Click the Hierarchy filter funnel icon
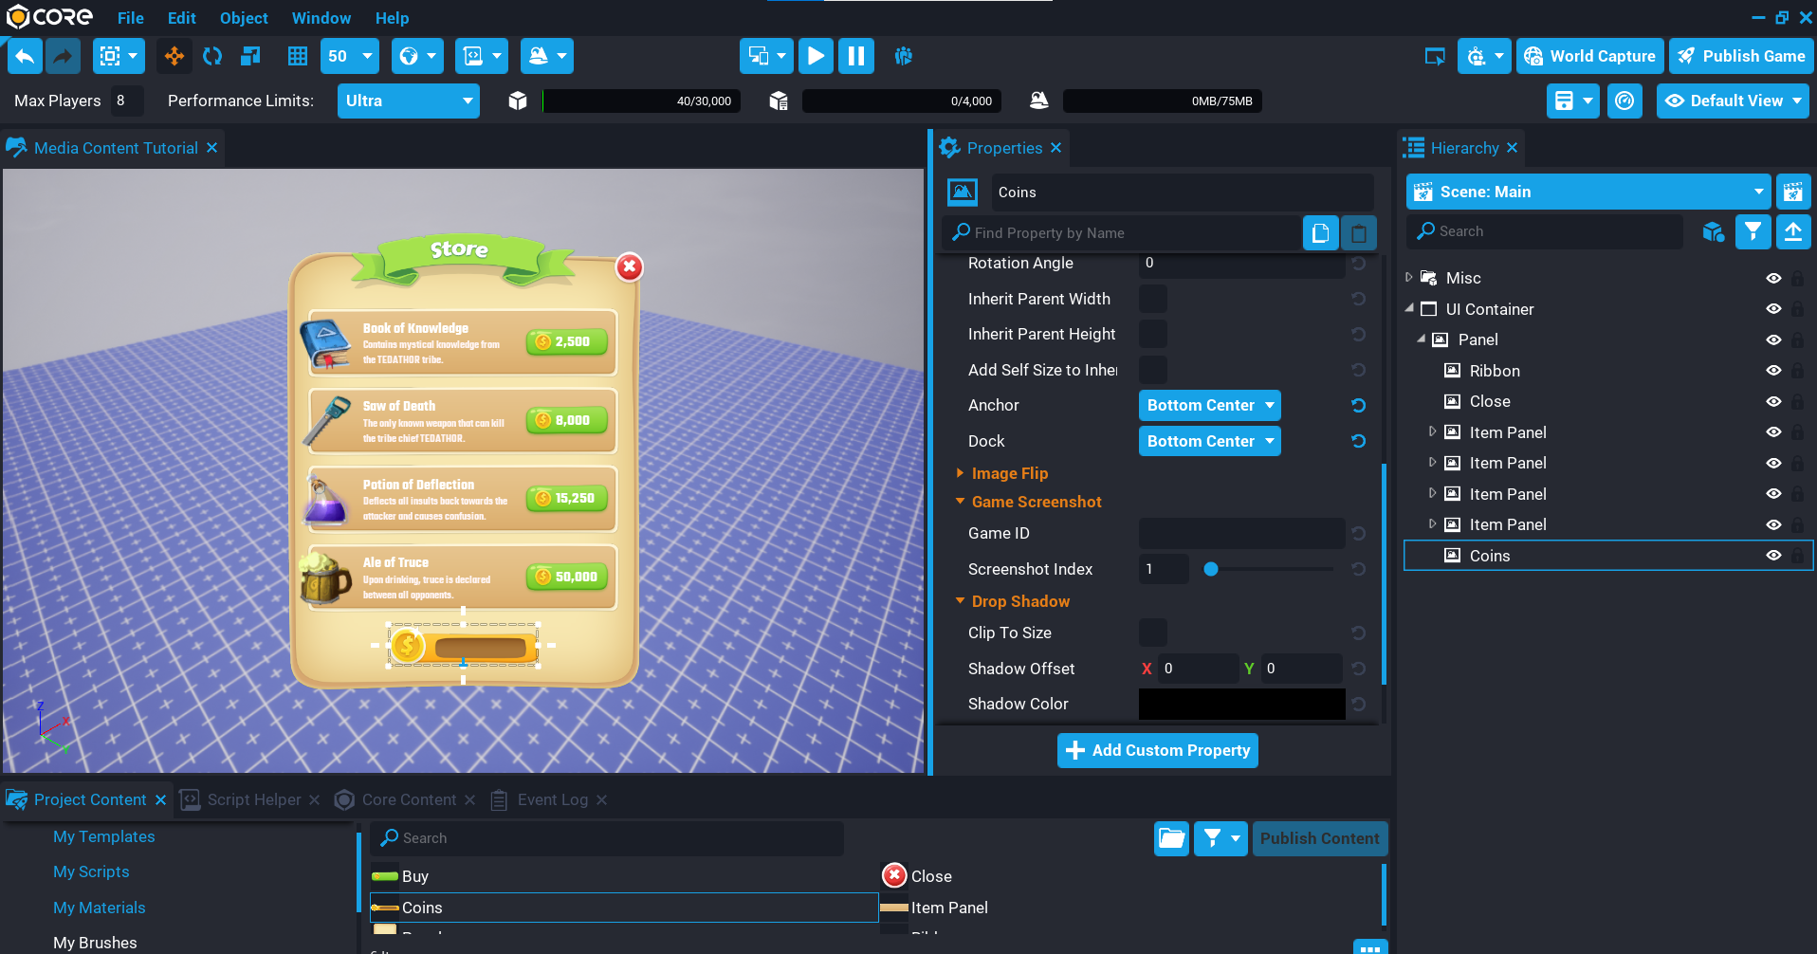This screenshot has width=1817, height=954. (1753, 231)
